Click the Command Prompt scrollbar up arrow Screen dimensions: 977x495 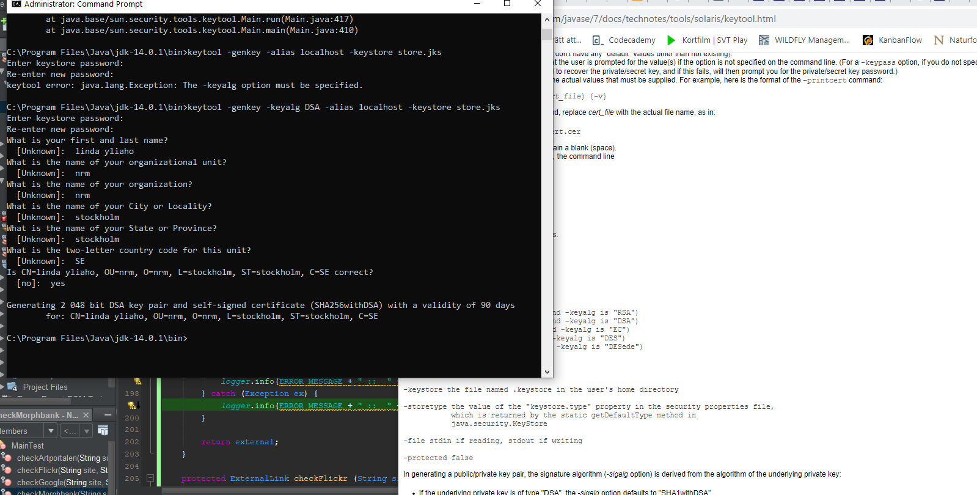pyautogui.click(x=547, y=20)
